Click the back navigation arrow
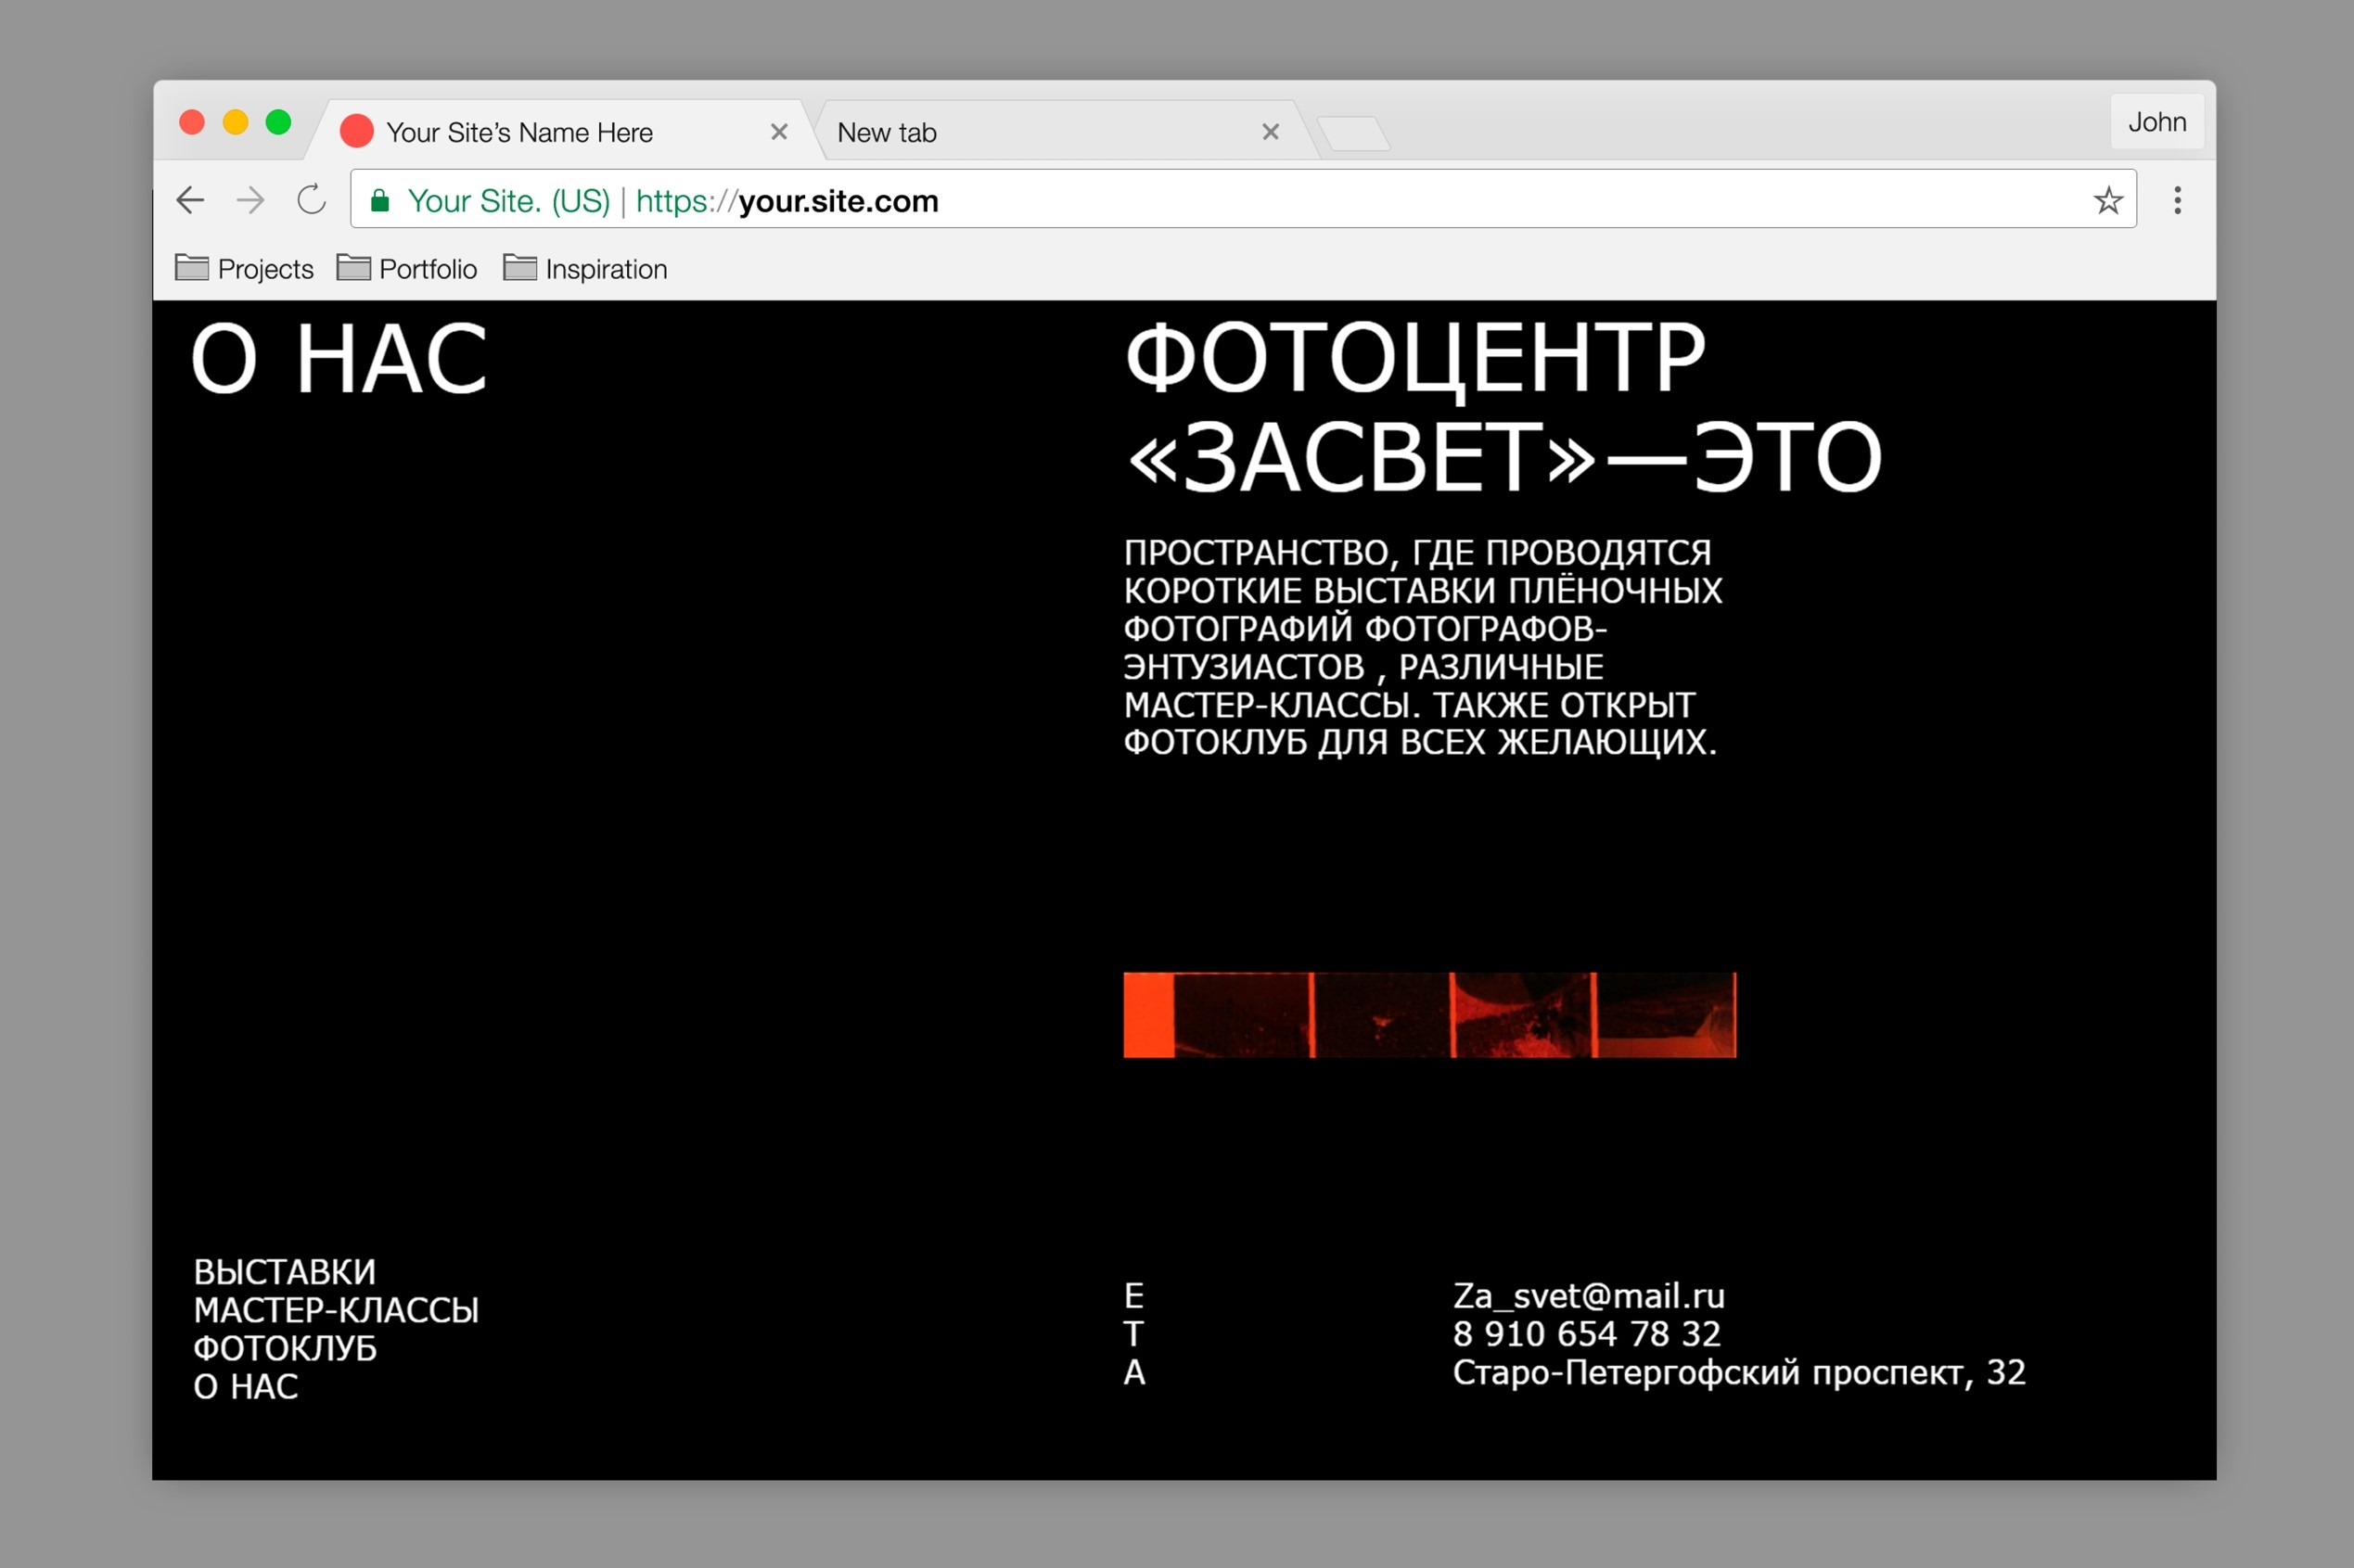Screen dimensions: 2354x1568 tap(190, 200)
